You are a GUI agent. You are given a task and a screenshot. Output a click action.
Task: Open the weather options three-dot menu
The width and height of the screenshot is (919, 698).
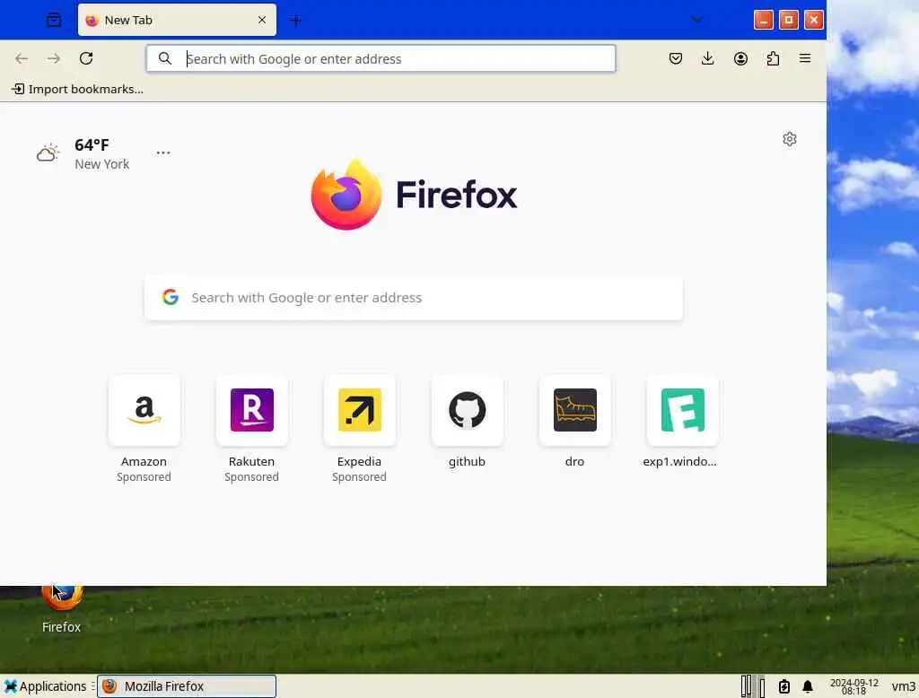(163, 153)
